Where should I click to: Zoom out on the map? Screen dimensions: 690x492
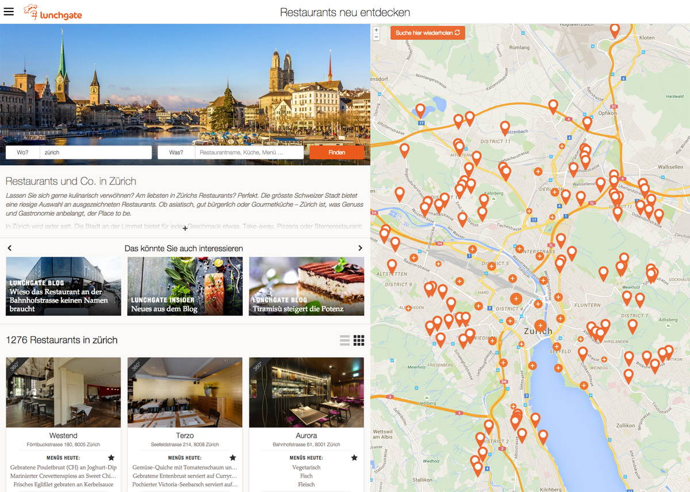click(377, 37)
